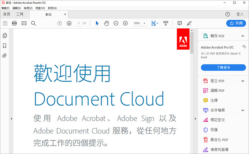Click the scrollbar up arrow

192,31
